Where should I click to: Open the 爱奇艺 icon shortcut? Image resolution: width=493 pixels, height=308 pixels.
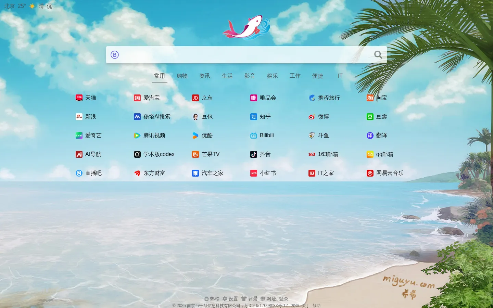tap(79, 136)
